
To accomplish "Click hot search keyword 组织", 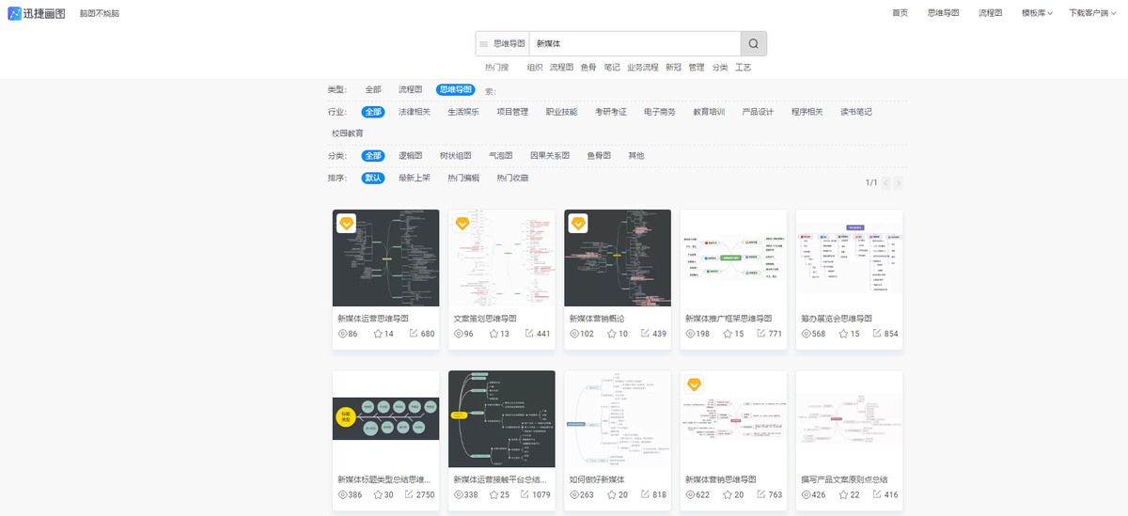I will [x=534, y=68].
